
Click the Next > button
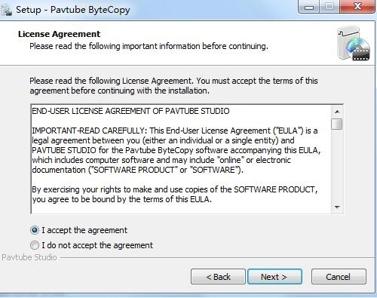pos(274,277)
